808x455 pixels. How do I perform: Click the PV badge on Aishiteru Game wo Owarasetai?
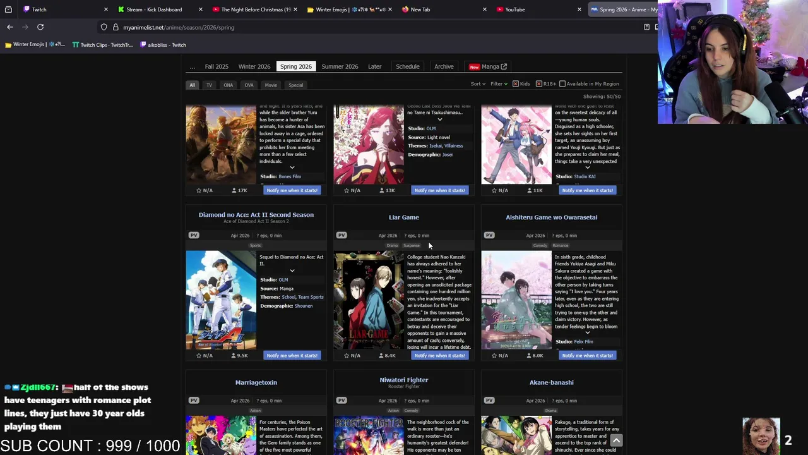[489, 235]
